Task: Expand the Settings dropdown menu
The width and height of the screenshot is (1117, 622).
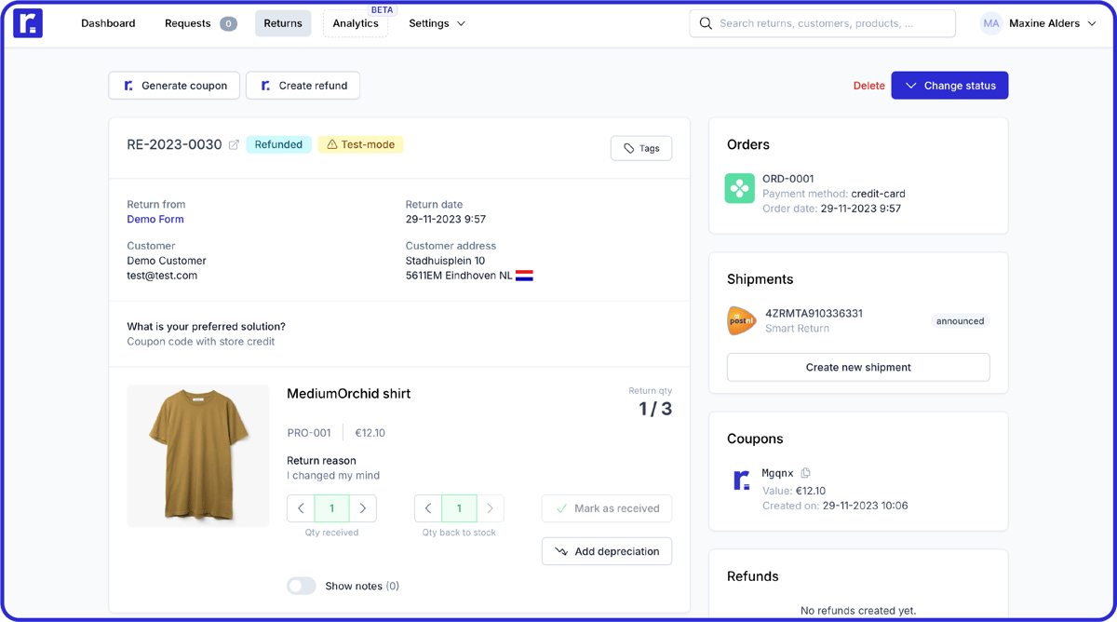Action: [x=437, y=23]
